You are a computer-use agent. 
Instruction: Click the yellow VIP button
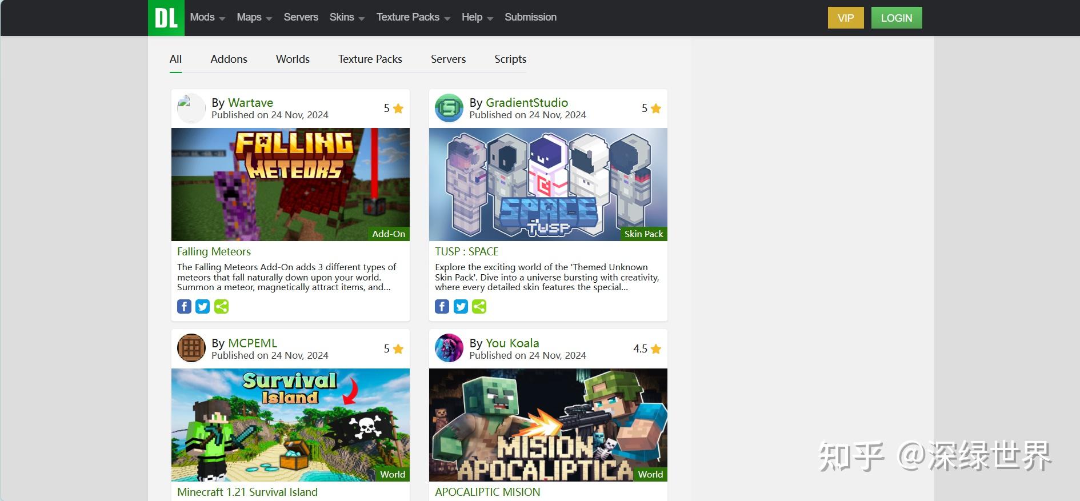[x=846, y=18]
